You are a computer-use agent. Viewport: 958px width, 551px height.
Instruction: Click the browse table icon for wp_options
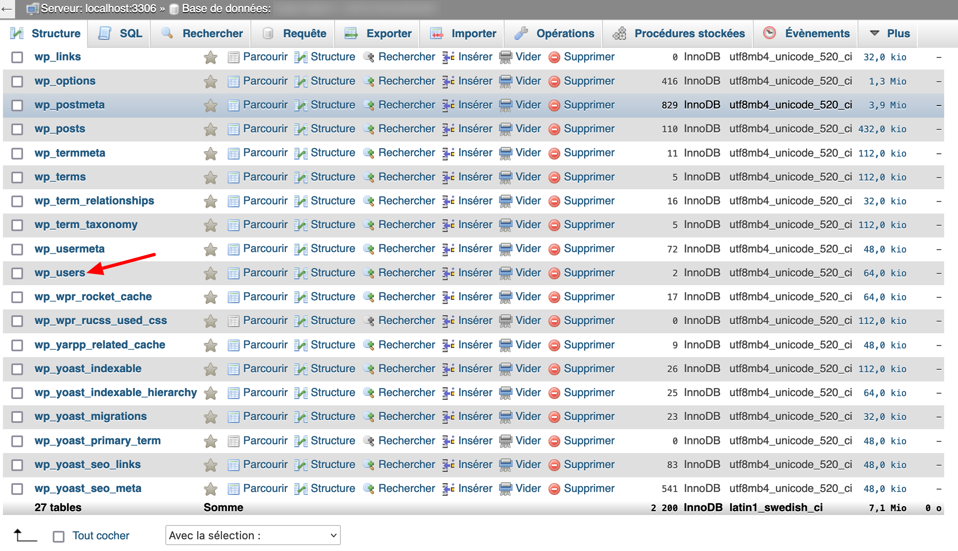click(233, 82)
